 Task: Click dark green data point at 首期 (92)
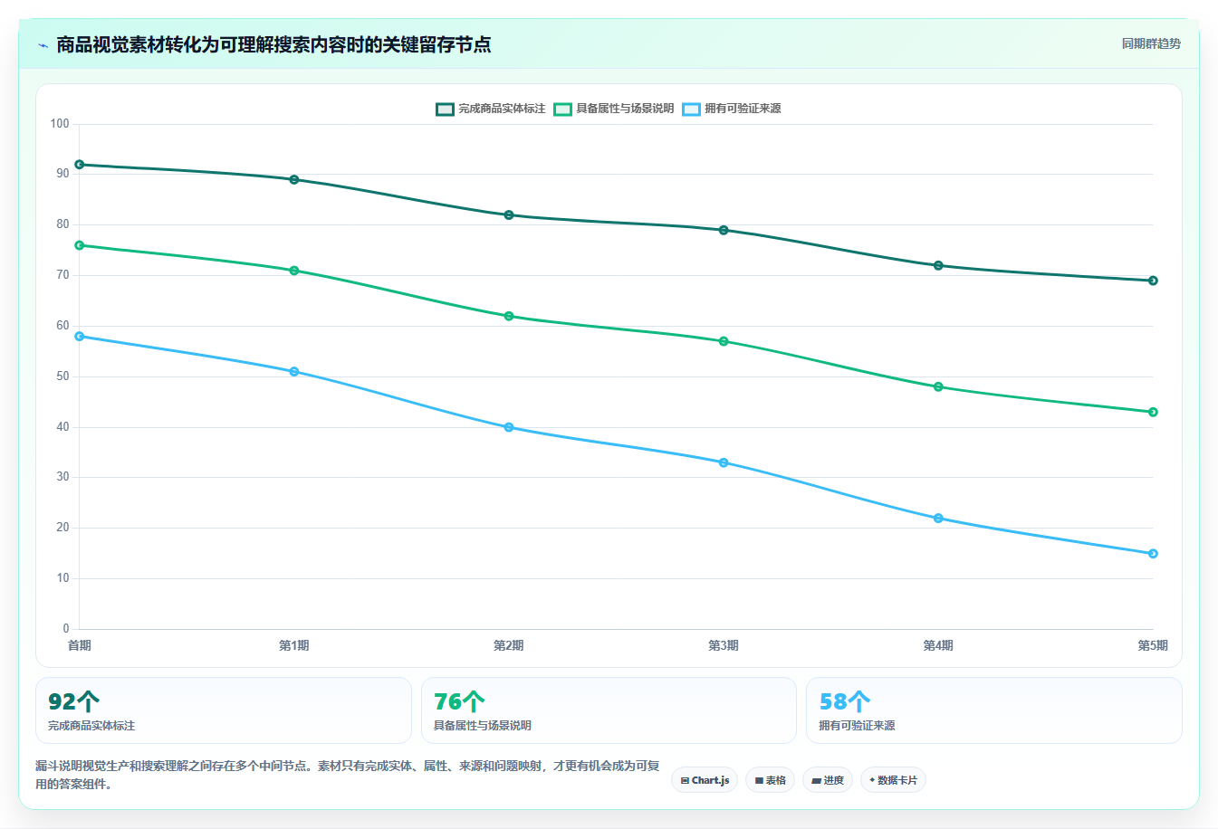[x=80, y=165]
